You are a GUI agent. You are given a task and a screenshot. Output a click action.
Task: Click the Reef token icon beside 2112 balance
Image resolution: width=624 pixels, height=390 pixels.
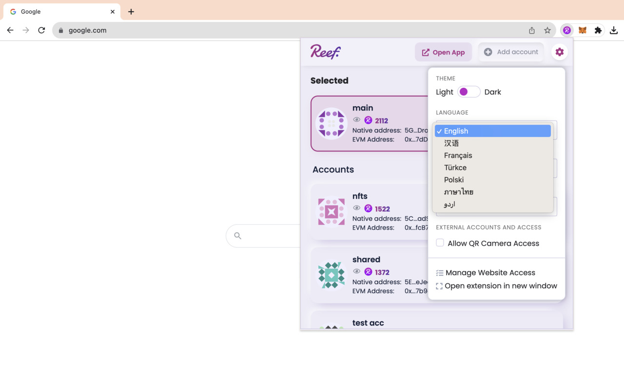pyautogui.click(x=367, y=120)
